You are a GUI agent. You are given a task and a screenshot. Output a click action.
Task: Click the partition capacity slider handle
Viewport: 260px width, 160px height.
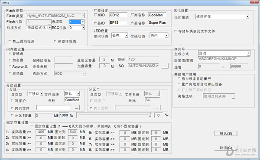150,115
